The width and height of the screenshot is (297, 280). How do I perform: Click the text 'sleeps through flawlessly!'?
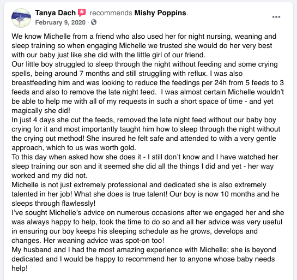coord(53,204)
